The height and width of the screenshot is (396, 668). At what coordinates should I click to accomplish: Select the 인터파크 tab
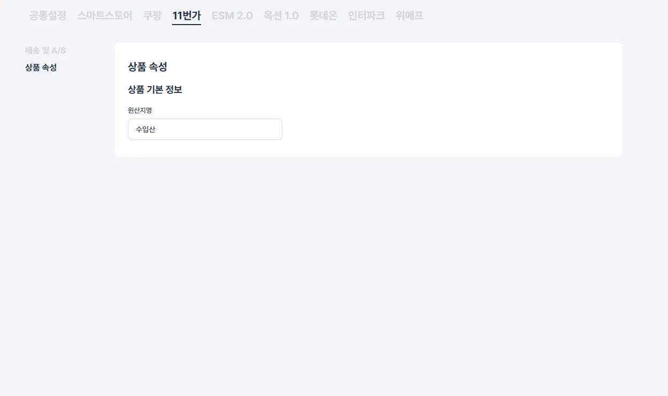[x=366, y=15]
